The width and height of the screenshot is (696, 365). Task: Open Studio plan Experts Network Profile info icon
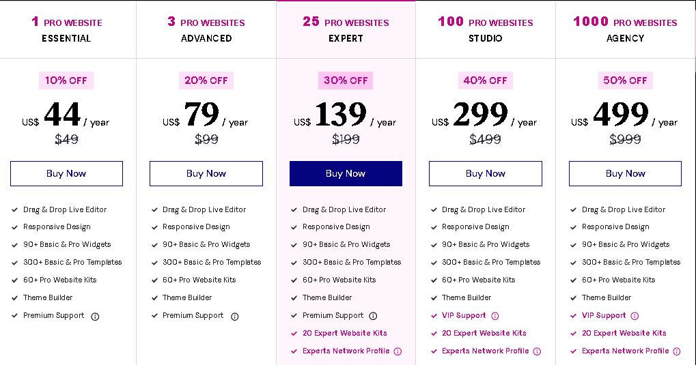coord(537,351)
